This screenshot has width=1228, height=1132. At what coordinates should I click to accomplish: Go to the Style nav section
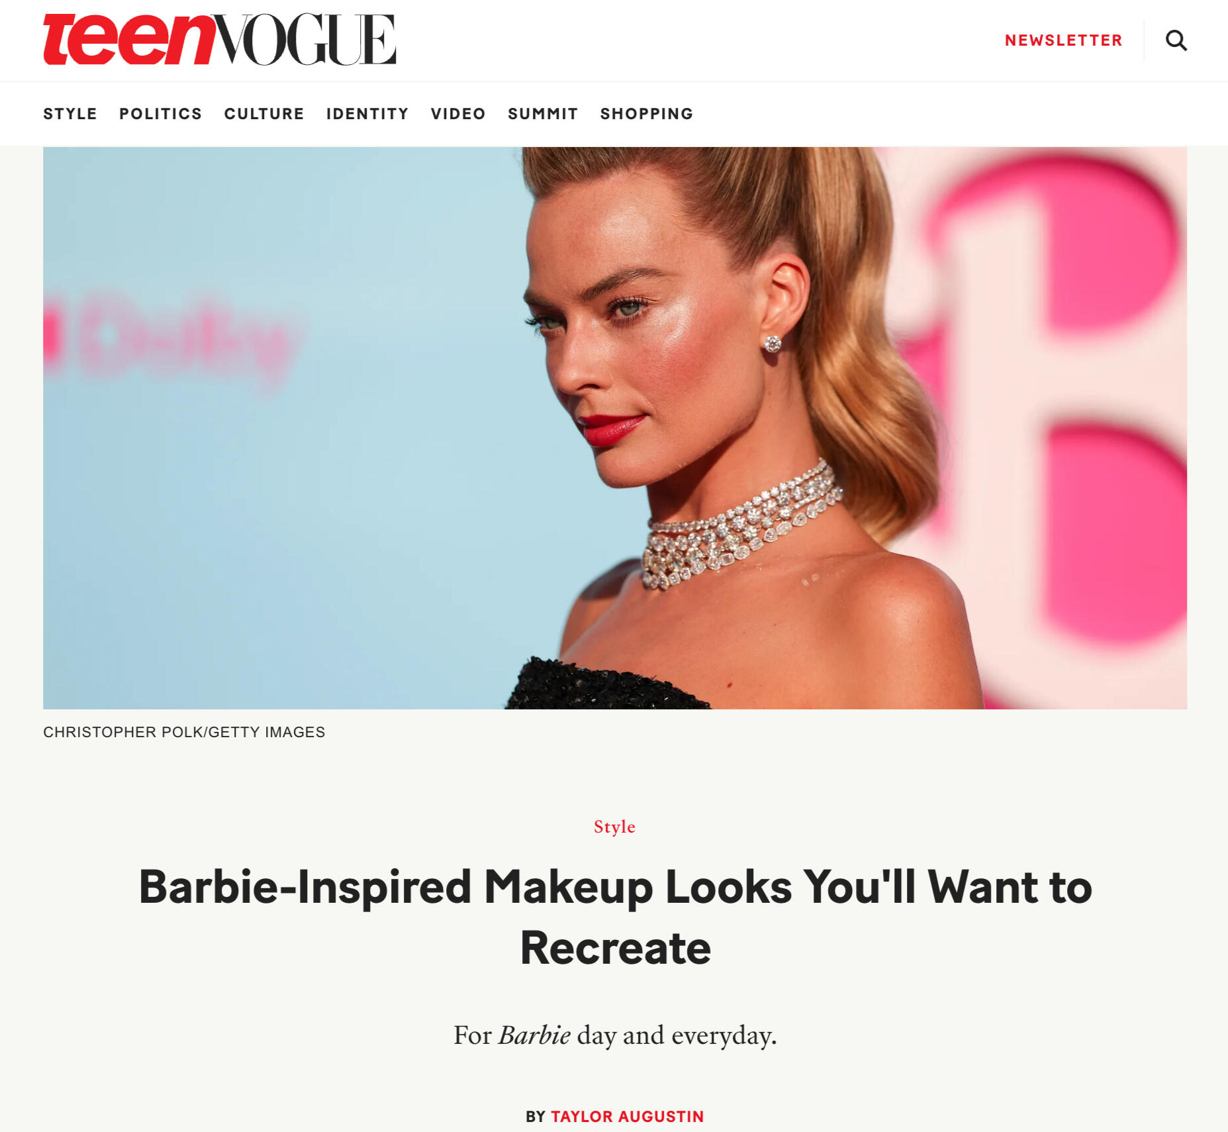pyautogui.click(x=70, y=114)
